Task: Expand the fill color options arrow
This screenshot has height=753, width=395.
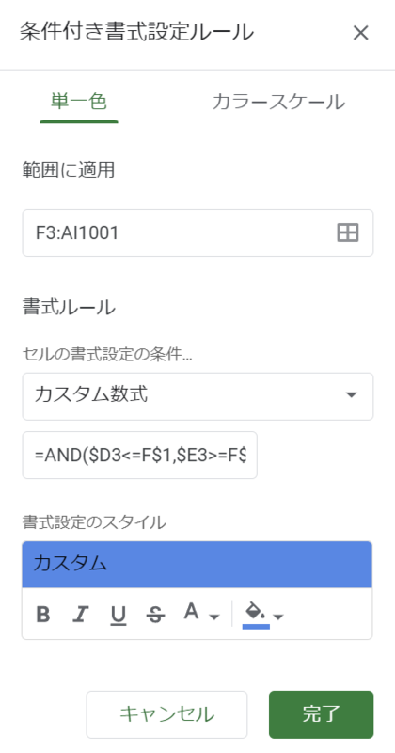Action: coord(277,617)
